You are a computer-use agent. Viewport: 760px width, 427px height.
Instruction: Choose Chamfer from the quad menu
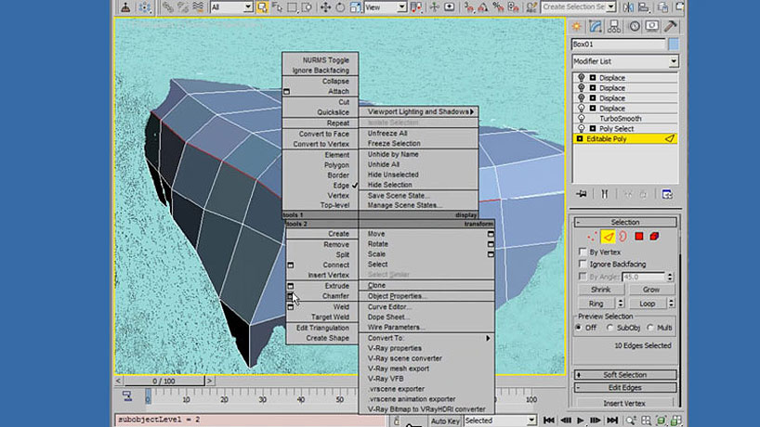coord(335,296)
